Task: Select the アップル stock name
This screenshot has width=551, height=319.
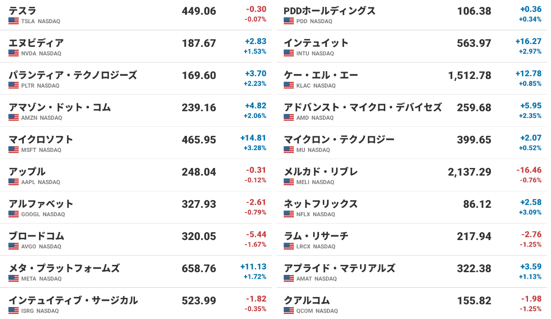Action: tap(27, 171)
